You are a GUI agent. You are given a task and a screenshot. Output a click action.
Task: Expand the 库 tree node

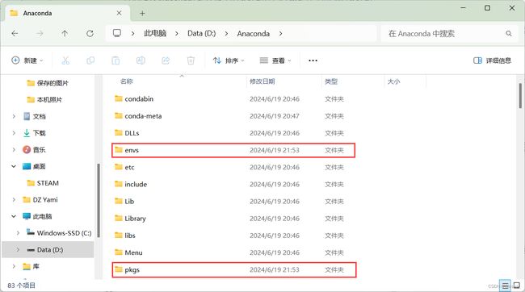(14, 266)
